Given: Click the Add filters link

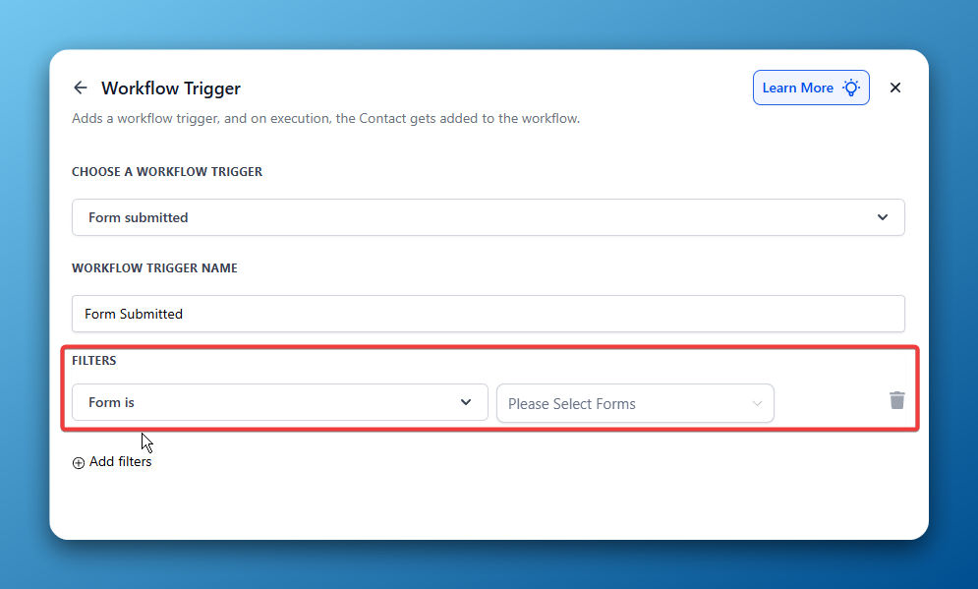Looking at the screenshot, I should 120,462.
